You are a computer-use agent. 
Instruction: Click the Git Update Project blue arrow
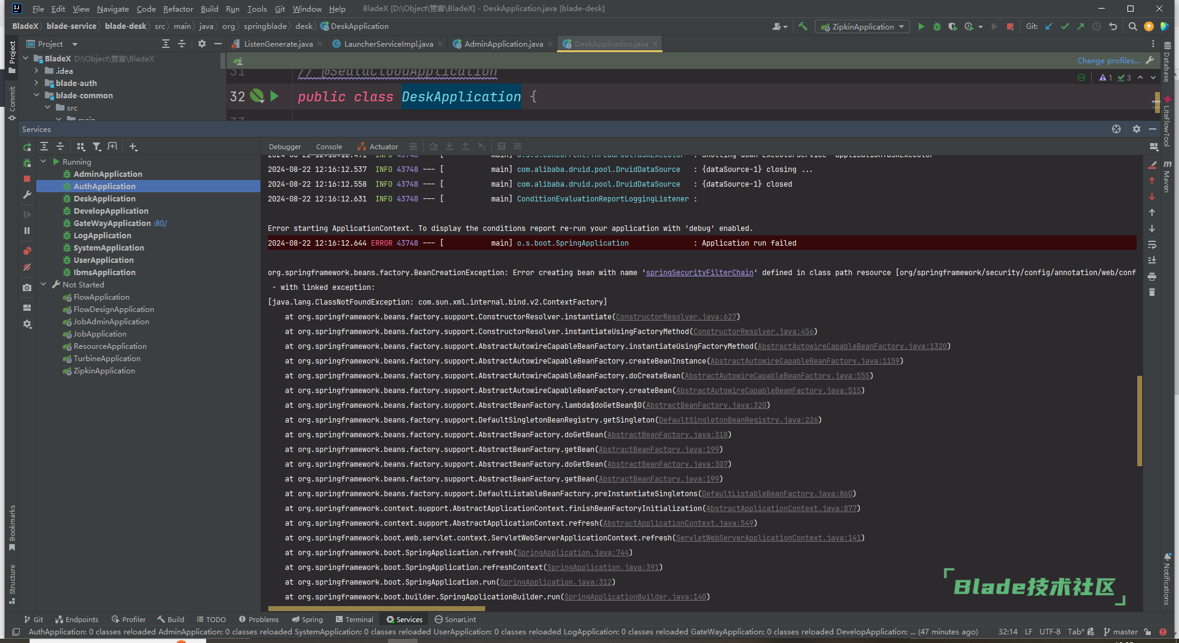coord(1049,26)
